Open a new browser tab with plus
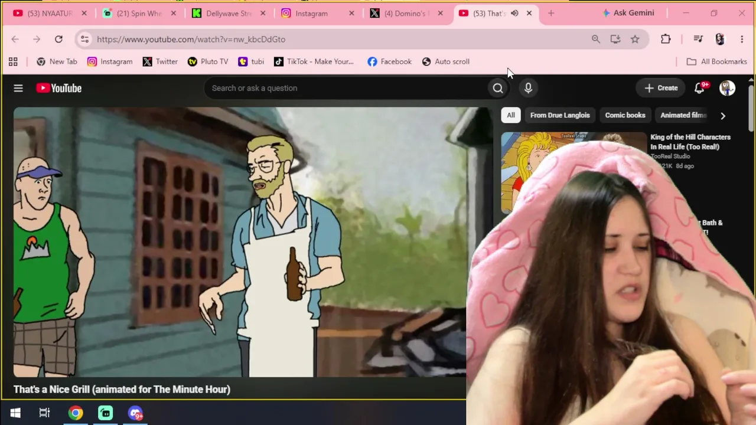This screenshot has width=756, height=425. tap(551, 13)
